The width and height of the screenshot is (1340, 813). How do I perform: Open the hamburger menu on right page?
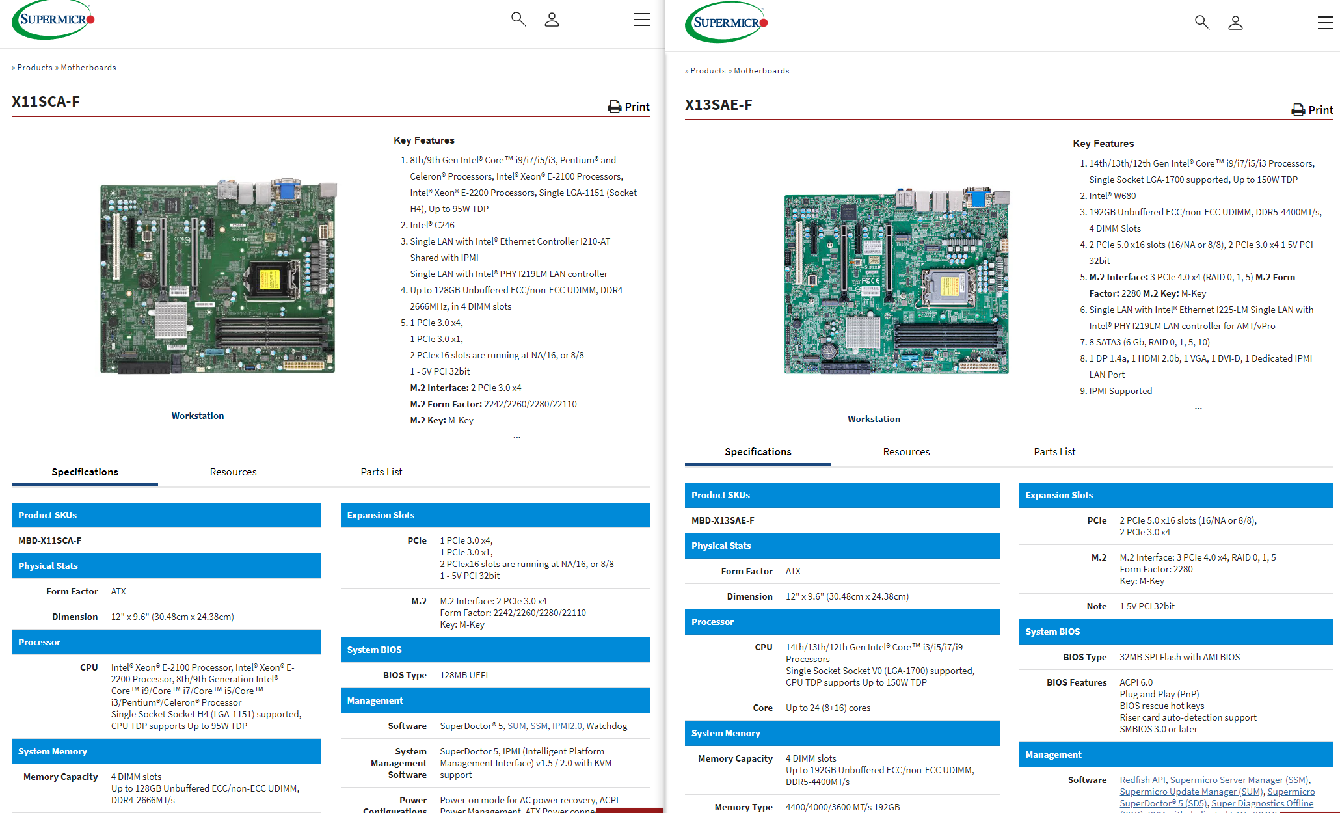pos(1325,23)
